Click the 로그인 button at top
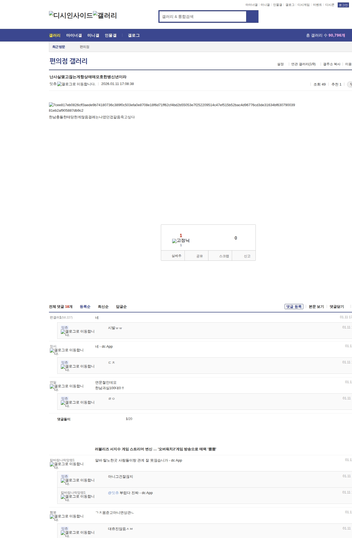 click(343, 5)
